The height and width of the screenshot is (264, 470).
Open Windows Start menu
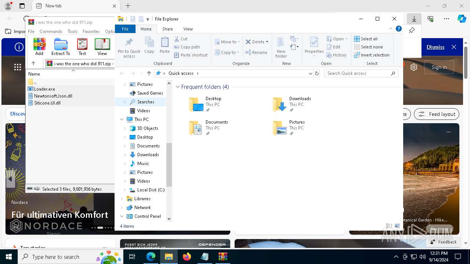(9, 257)
